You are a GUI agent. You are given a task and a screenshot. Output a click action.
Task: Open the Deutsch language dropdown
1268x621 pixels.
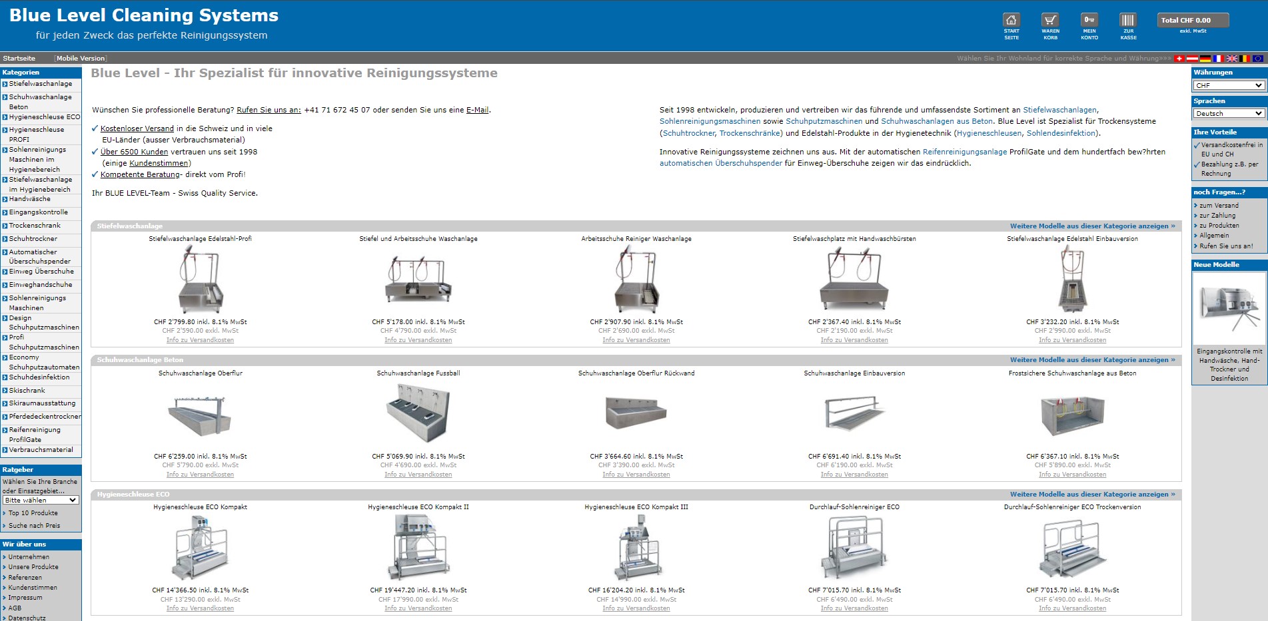coord(1228,114)
